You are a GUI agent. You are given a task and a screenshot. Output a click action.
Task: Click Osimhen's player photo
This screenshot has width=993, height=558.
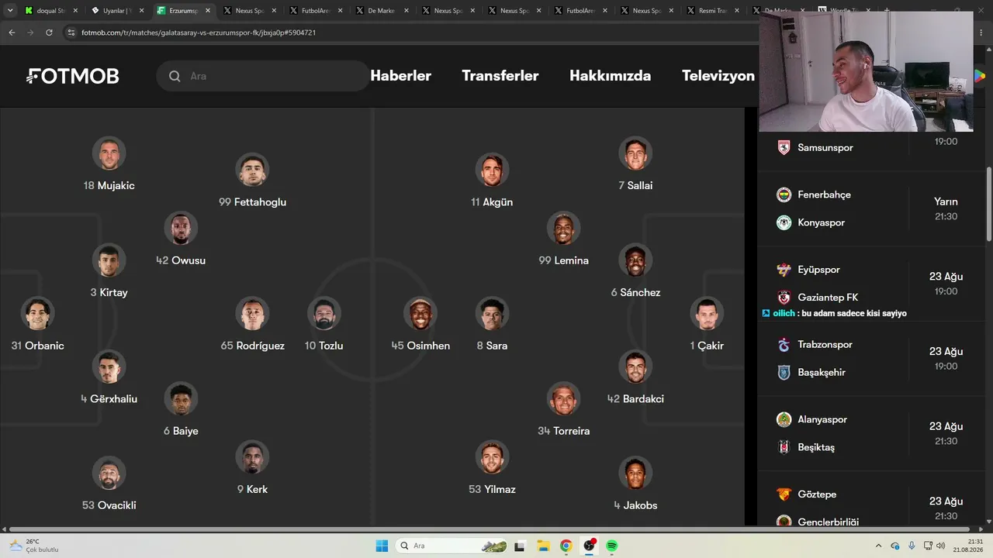[x=420, y=314]
